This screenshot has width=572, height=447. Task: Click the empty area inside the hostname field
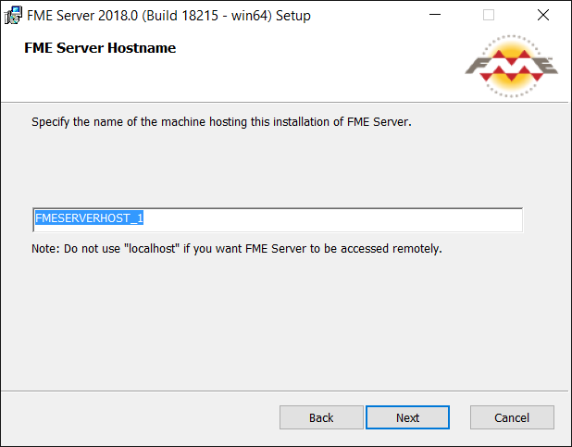[x=332, y=219]
